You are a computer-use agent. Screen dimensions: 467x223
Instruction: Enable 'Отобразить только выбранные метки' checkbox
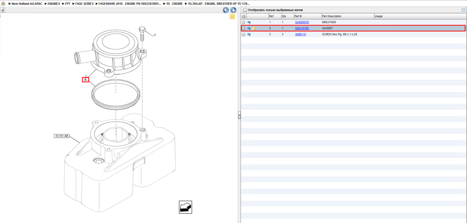coord(245,10)
